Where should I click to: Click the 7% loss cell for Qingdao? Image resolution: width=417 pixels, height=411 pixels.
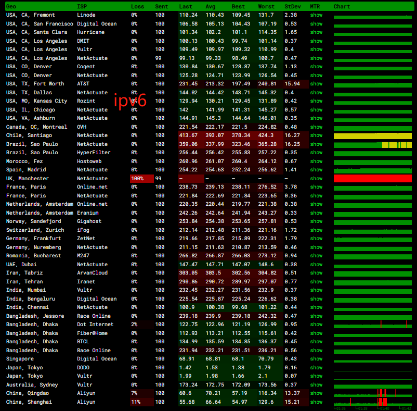[142, 393]
